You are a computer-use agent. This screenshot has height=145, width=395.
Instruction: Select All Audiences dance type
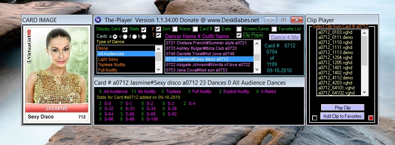coord(126,54)
